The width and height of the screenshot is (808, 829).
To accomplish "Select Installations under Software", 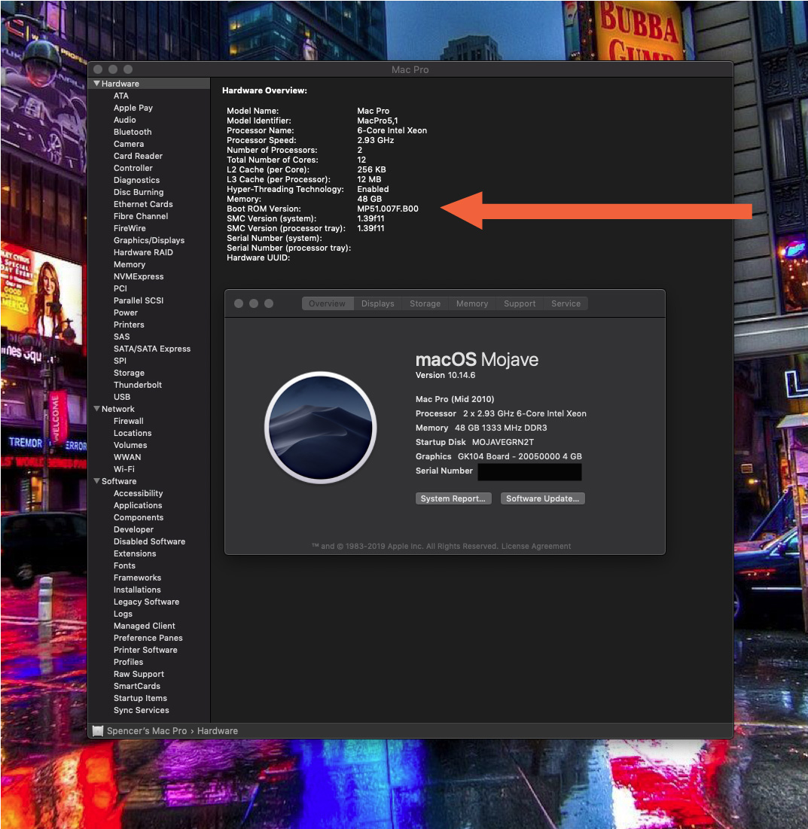I will 137,590.
